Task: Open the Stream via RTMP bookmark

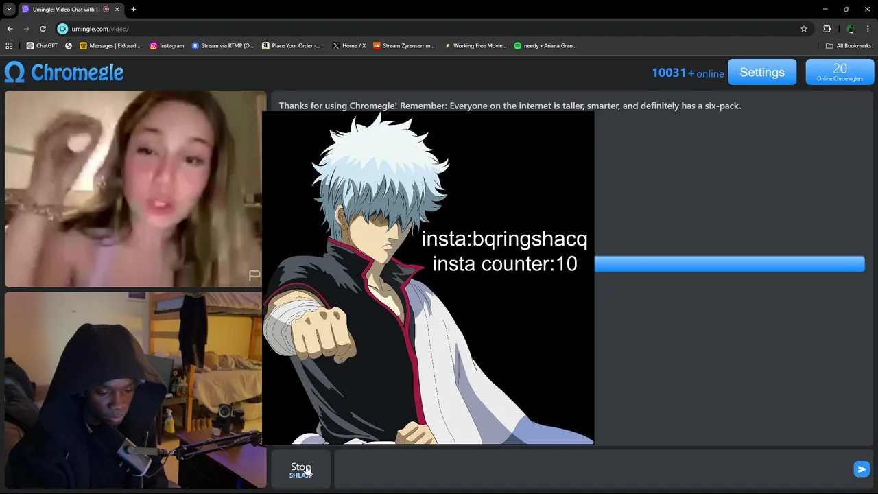Action: point(222,46)
